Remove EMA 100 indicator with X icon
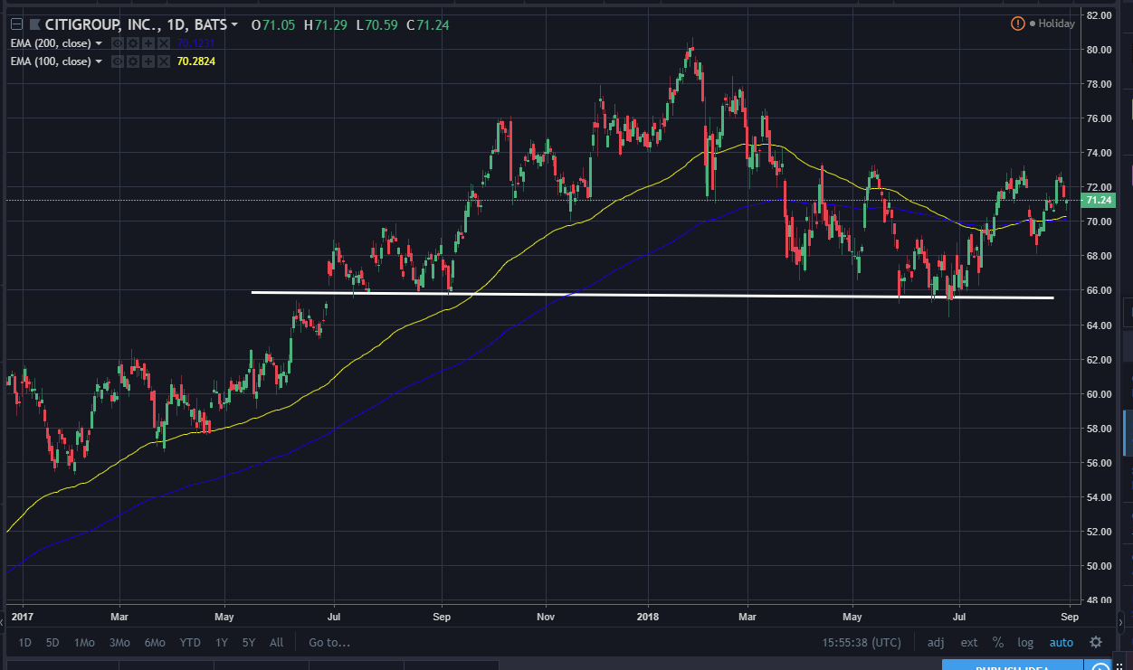 tap(163, 61)
